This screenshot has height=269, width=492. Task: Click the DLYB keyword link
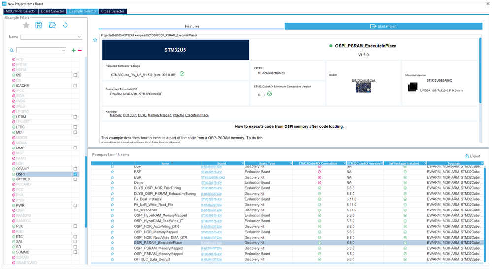pyautogui.click(x=142, y=115)
